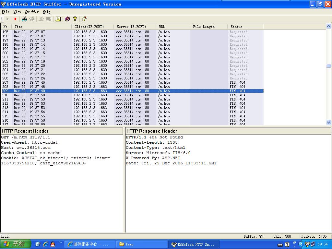Open the Sniffer menu
This screenshot has height=249, width=332.
pos(32,12)
